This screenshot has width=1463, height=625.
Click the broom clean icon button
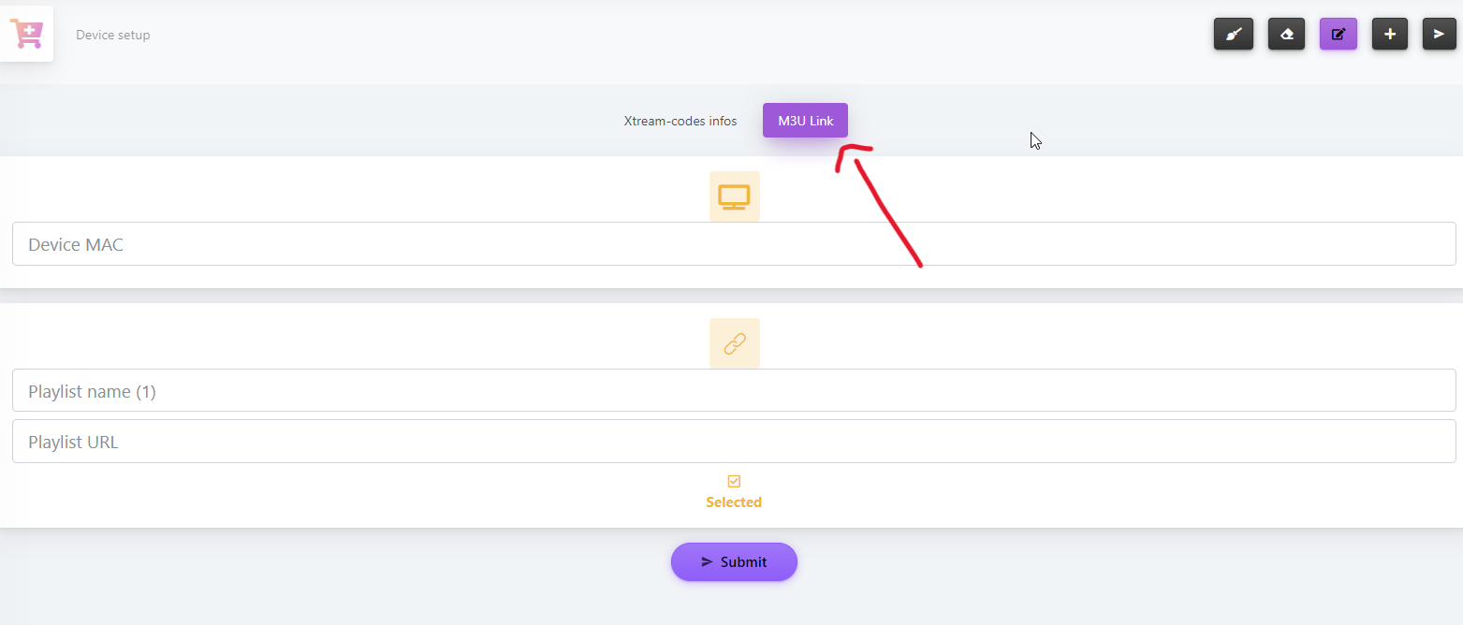[x=1234, y=35]
